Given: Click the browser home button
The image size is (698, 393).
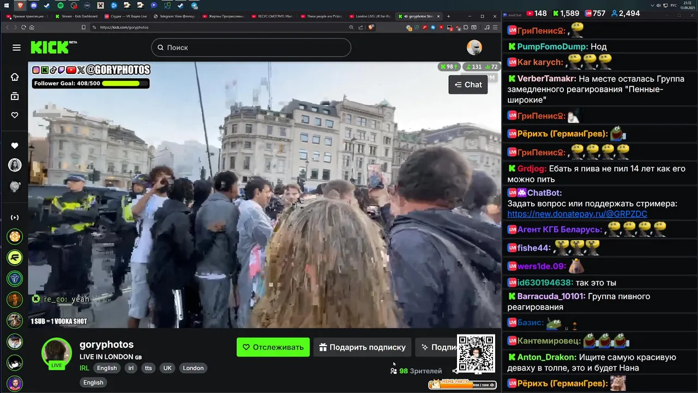Looking at the screenshot, I should coord(32,27).
